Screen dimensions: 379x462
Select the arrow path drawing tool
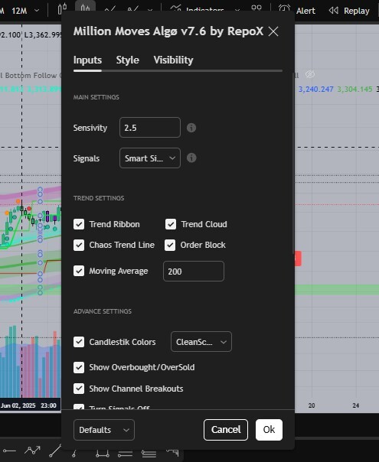click(32, 451)
